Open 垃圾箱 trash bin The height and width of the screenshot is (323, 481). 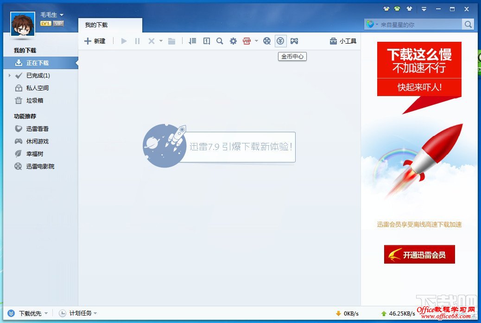pos(29,101)
